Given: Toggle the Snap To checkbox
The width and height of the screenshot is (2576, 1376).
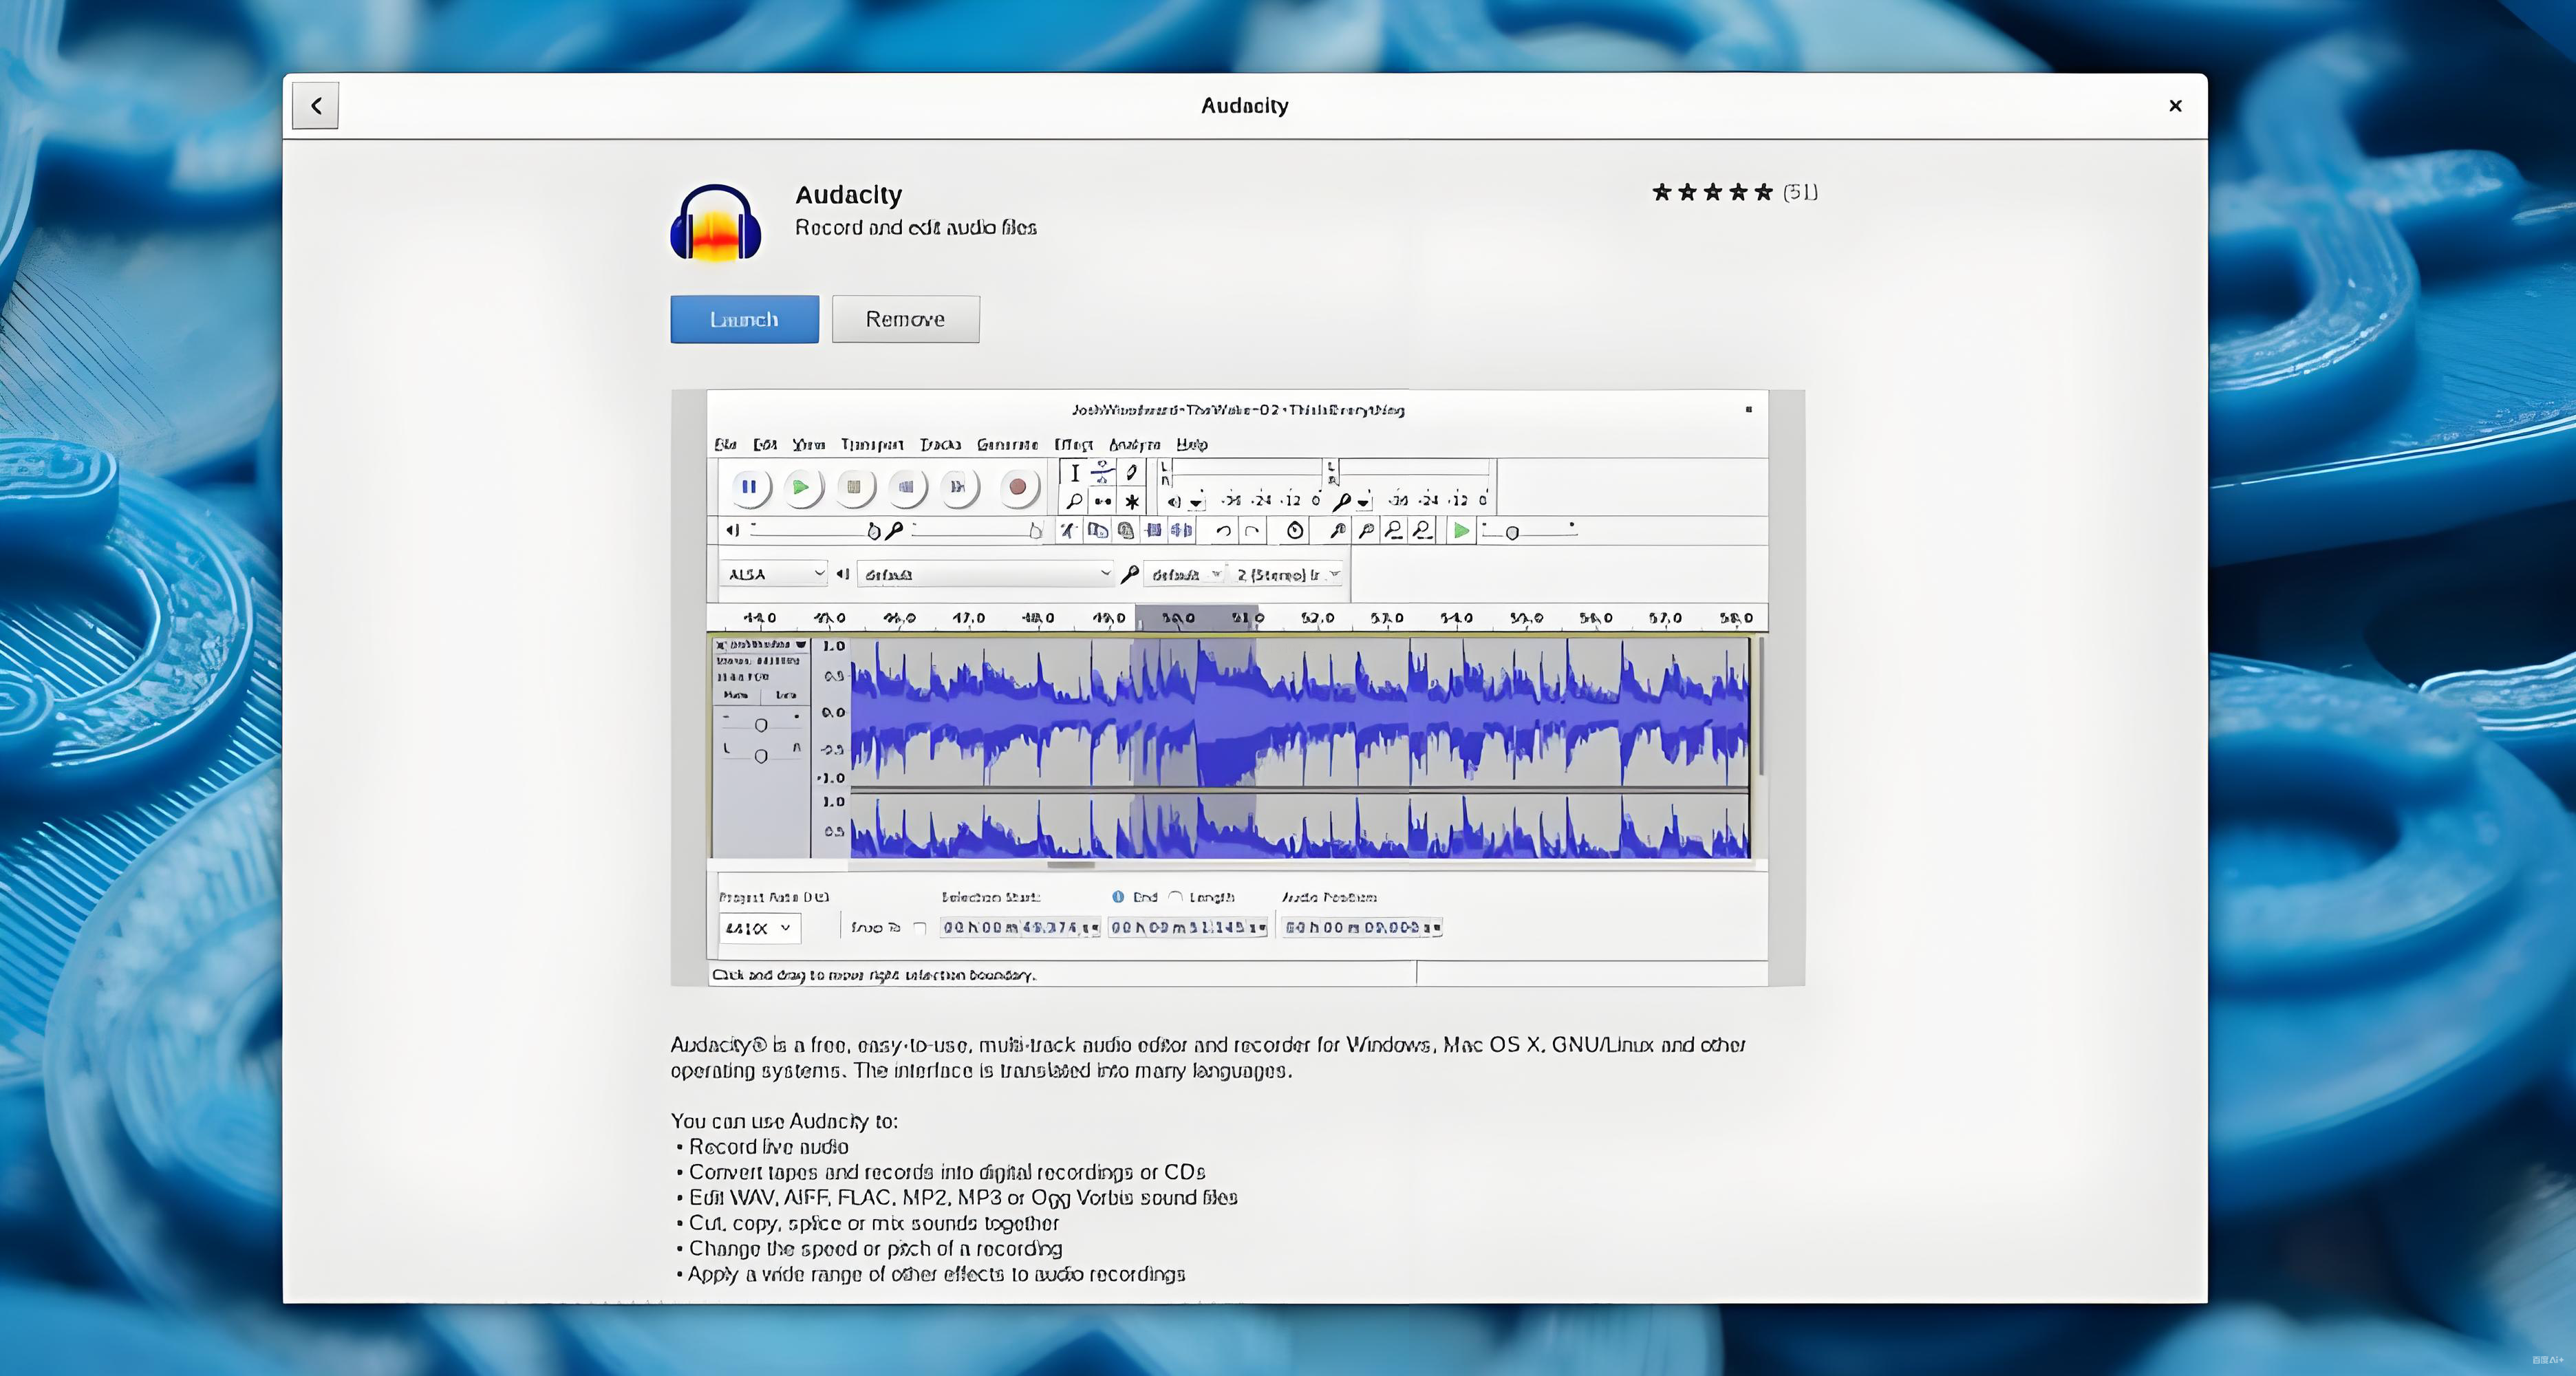Looking at the screenshot, I should 920,928.
